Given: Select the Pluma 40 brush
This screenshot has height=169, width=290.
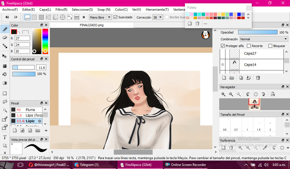Looking at the screenshot, I should 26,110.
